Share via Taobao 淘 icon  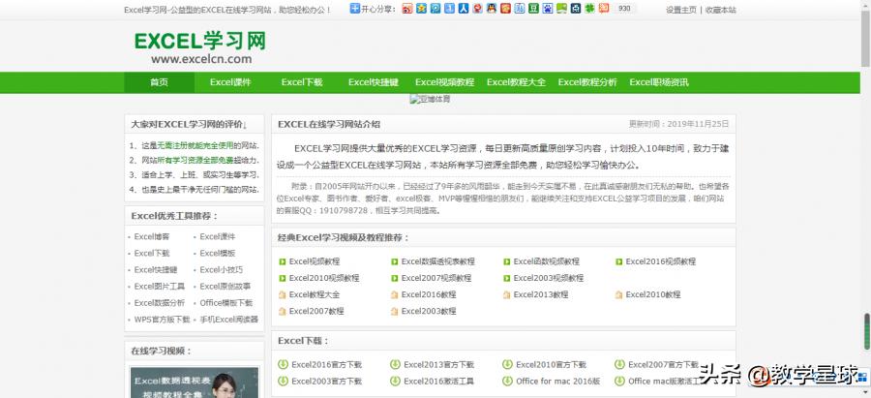pyautogui.click(x=604, y=9)
